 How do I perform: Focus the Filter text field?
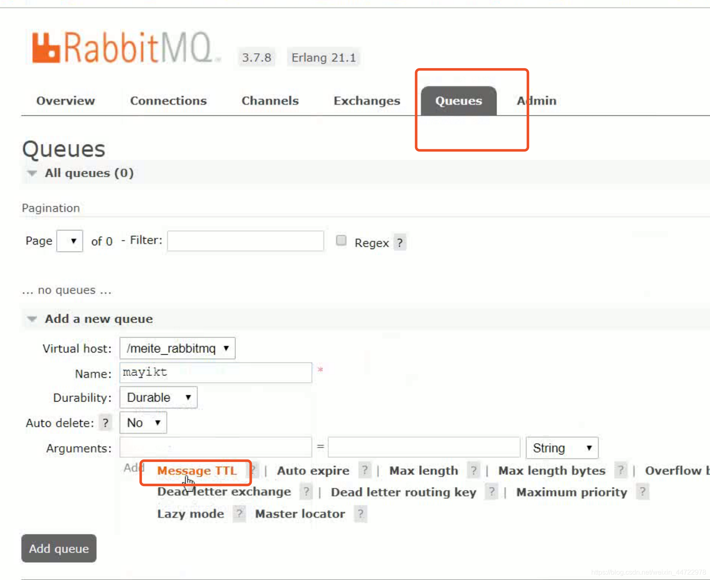[x=246, y=241]
